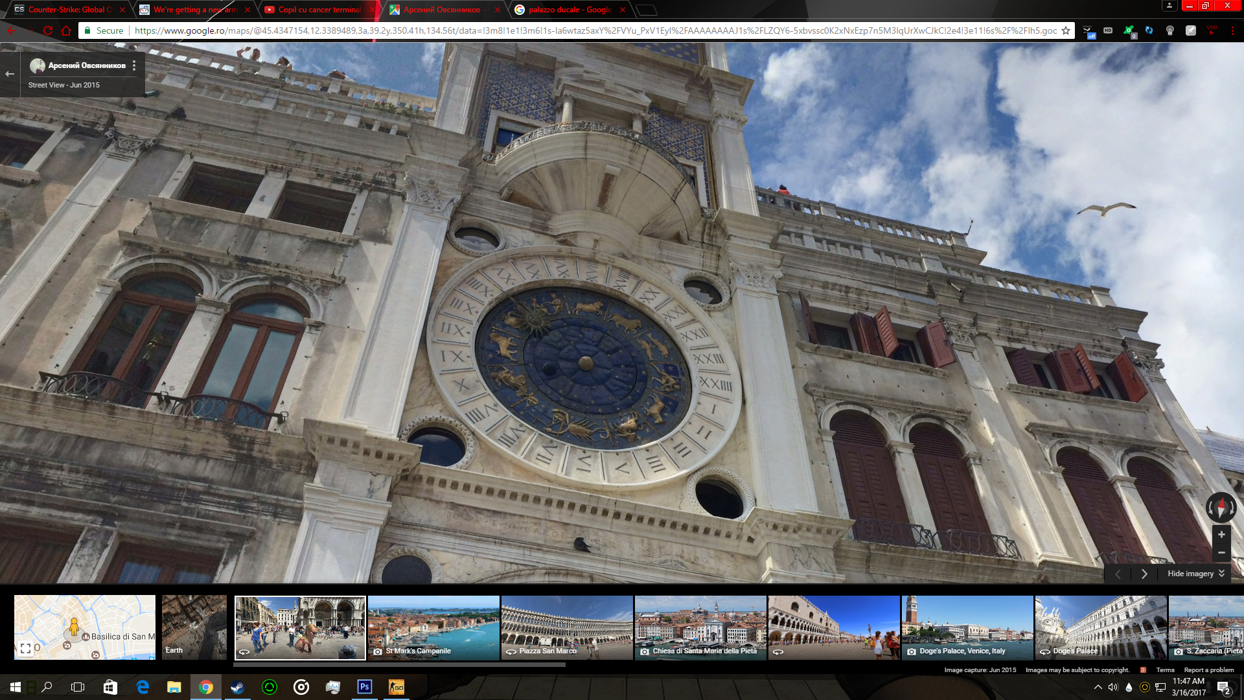Image resolution: width=1244 pixels, height=700 pixels.
Task: Open the green Avast extension icon
Action: pos(1129,31)
